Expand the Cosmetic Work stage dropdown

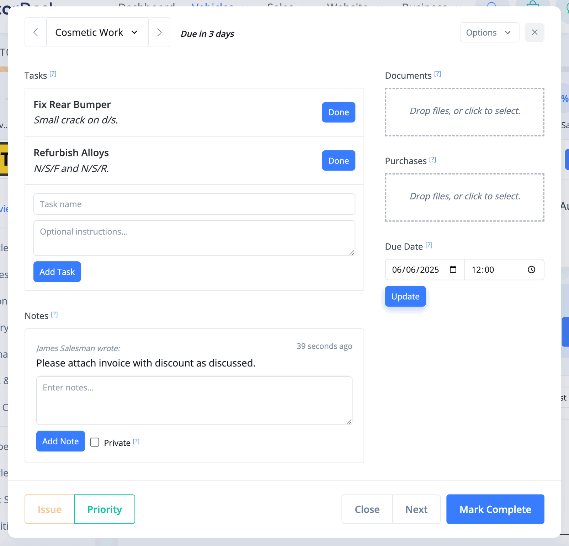click(97, 32)
